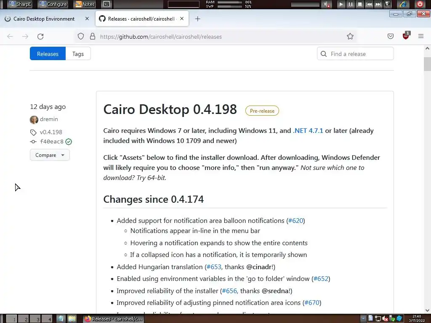Open commit f40eac8

point(51,142)
